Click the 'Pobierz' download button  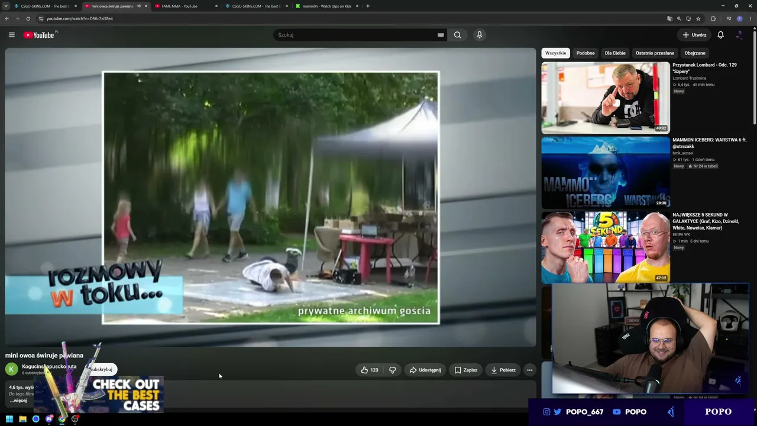pos(503,370)
